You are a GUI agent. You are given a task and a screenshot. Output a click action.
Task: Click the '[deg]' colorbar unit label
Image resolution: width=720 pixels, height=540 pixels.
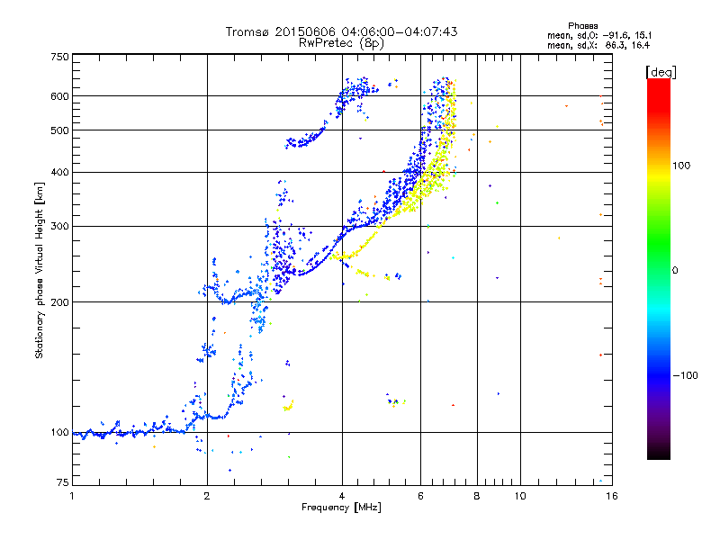tap(661, 72)
